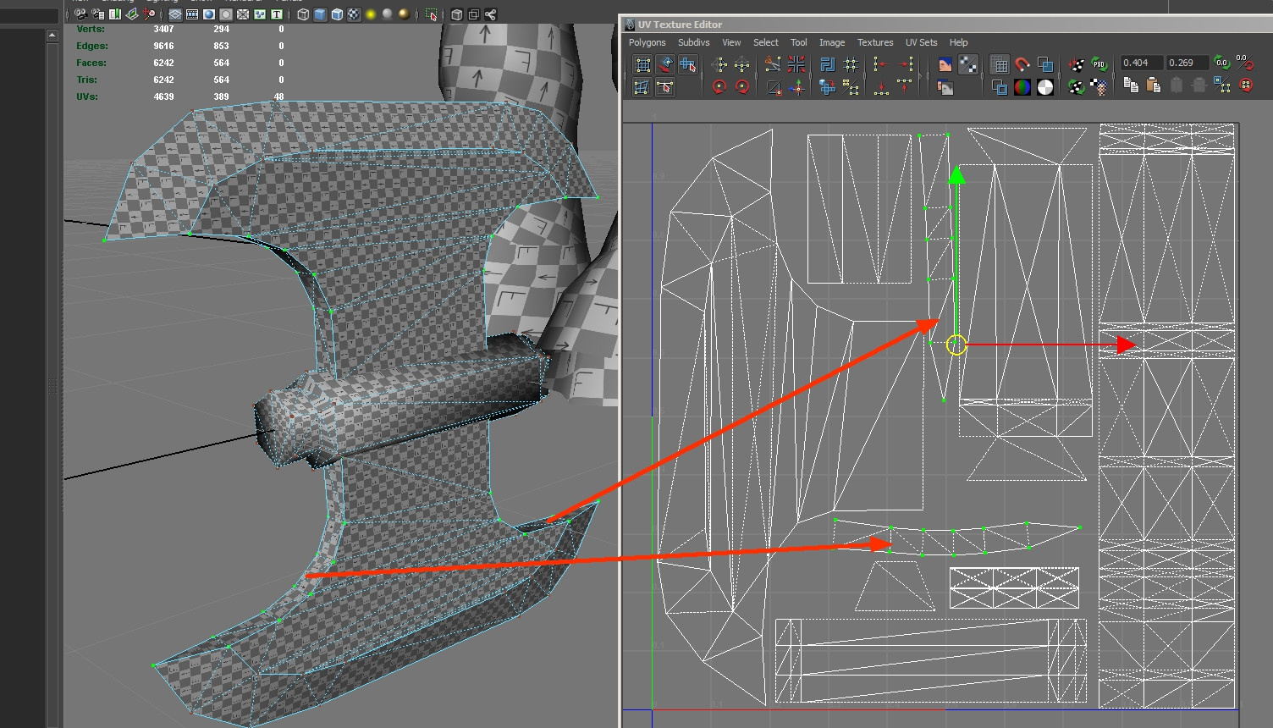Click the XRay Joints icon in viewport toolbar
The image size is (1273, 728).
pyautogui.click(x=490, y=14)
